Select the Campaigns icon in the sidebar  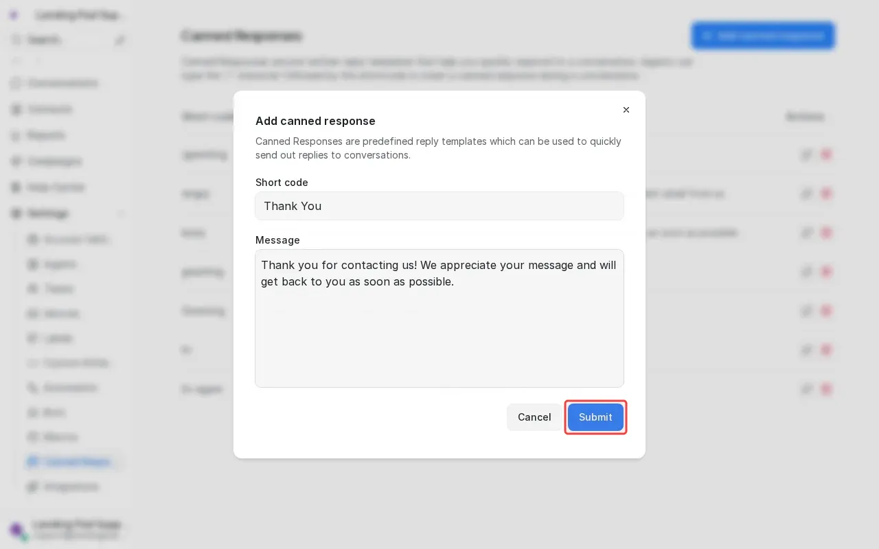pos(16,161)
